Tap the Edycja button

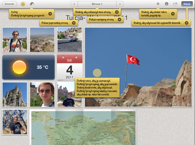tap(187, 4)
